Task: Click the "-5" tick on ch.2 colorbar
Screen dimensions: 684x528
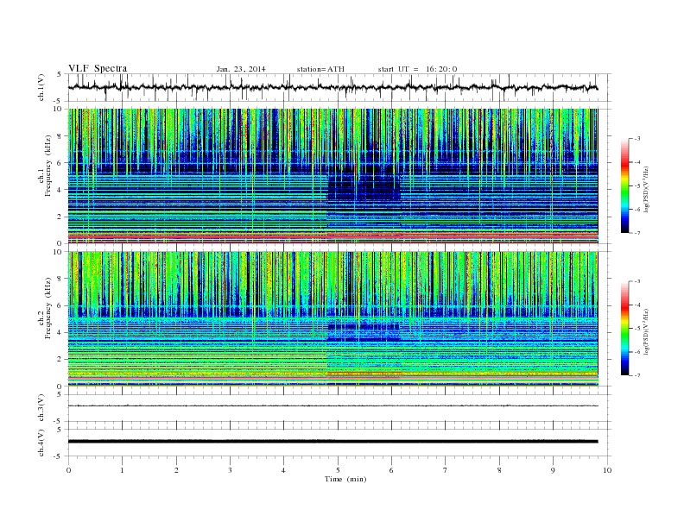Action: coord(636,329)
